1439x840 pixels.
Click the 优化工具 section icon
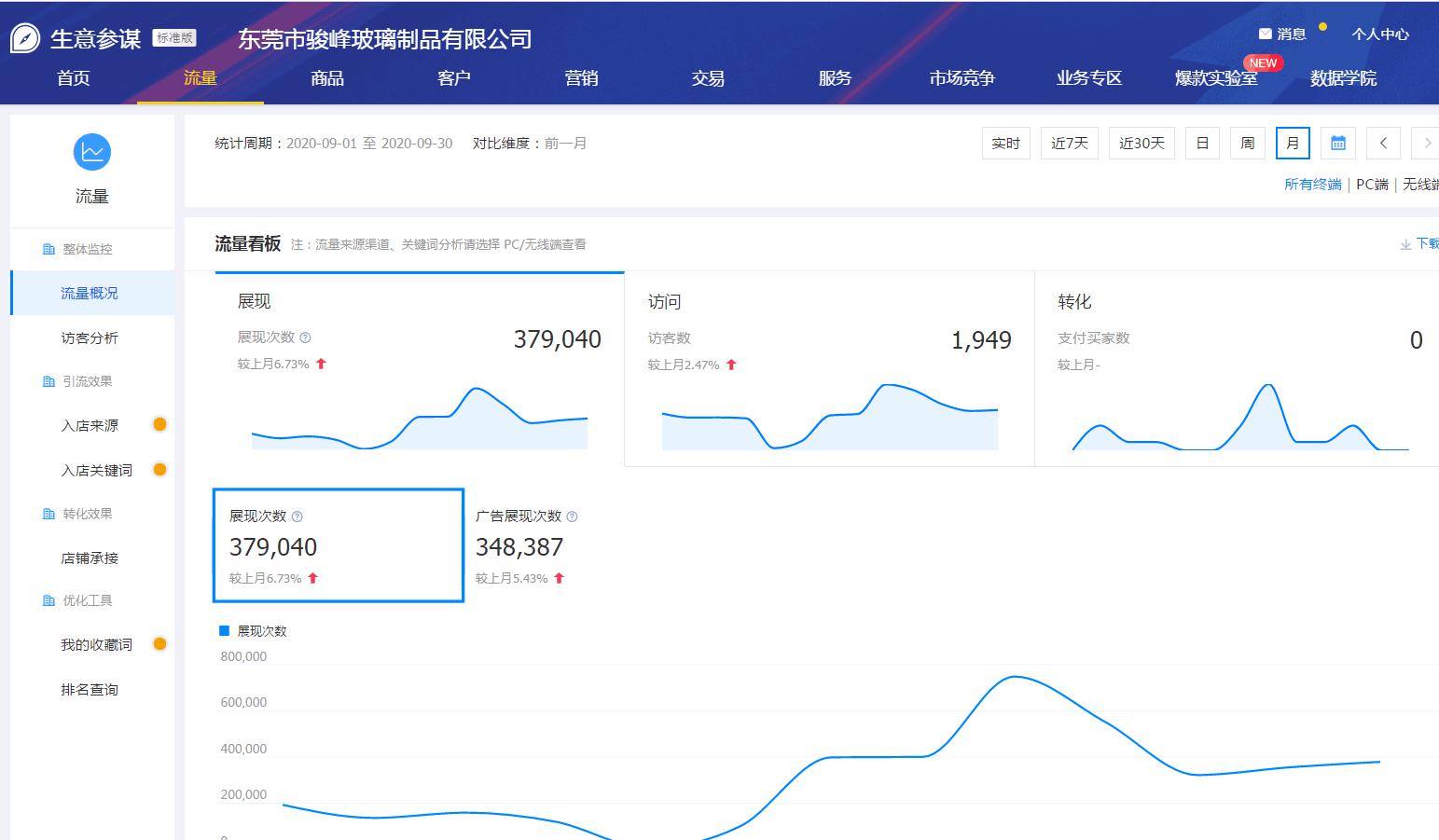tap(48, 599)
